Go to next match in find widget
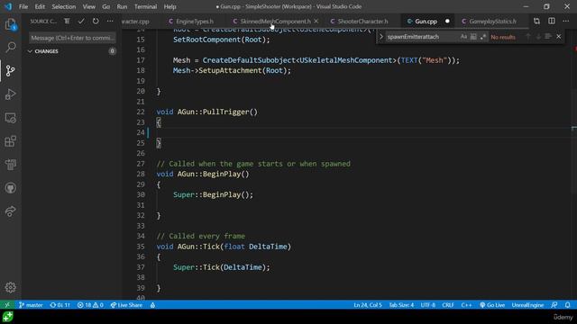Image resolution: width=577 pixels, height=324 pixels. click(538, 37)
